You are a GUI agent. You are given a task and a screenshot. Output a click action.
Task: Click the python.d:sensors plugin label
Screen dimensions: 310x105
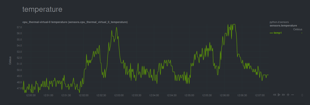(x=279, y=22)
